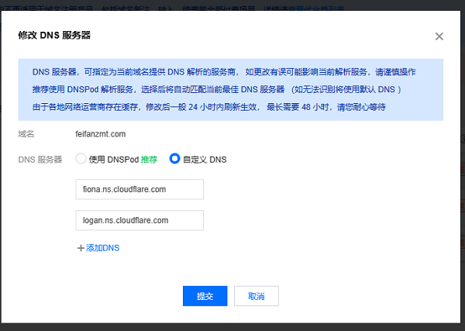Select the 自定义 DNS radio button

coord(174,159)
